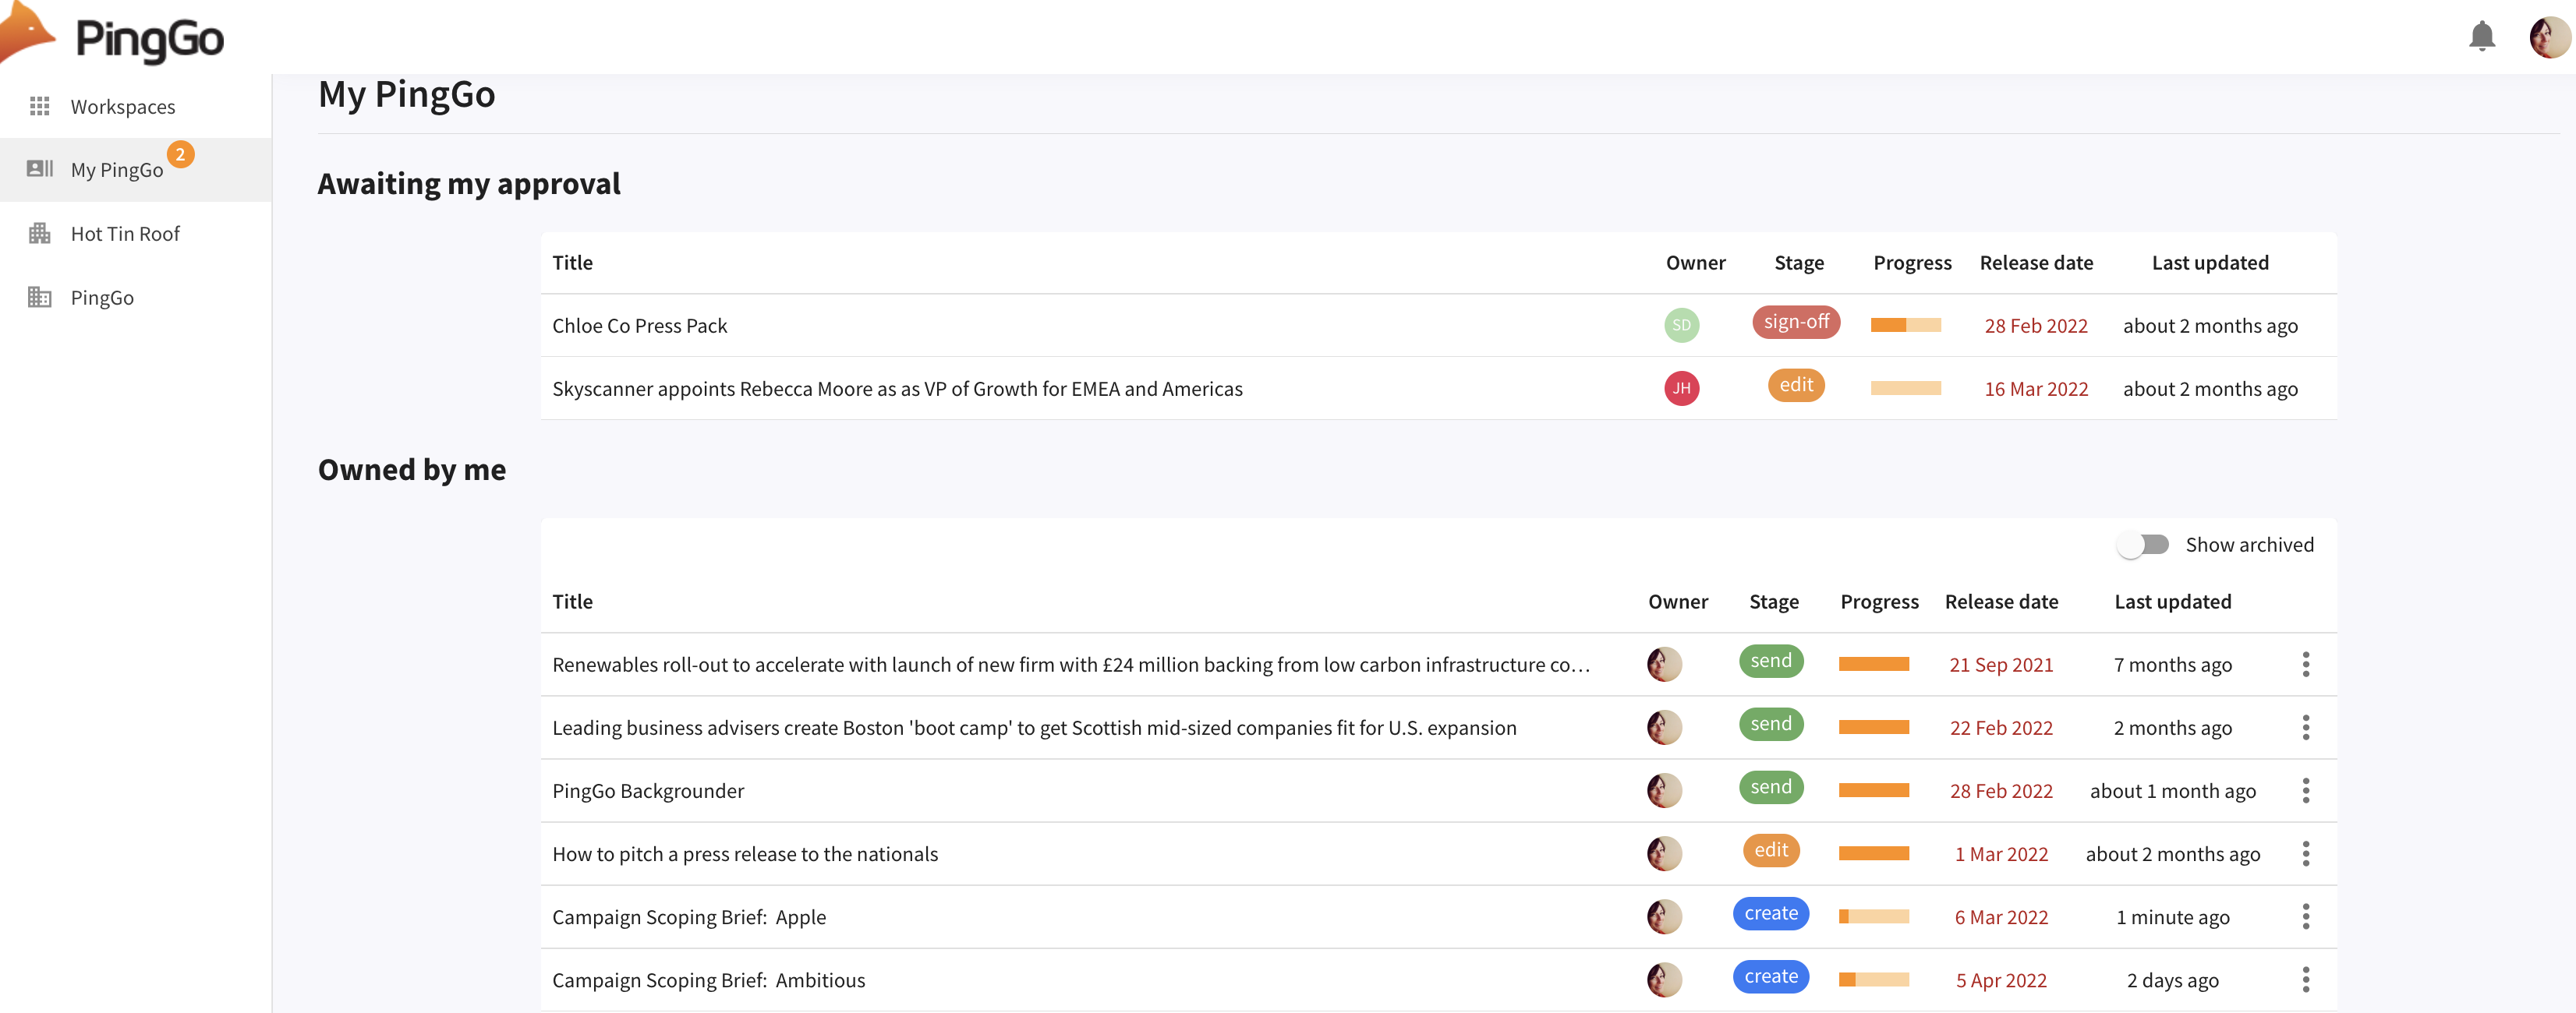Viewport: 2576px width, 1013px height.
Task: Click the JH owner avatar on Skyscanner row
Action: [x=1682, y=389]
